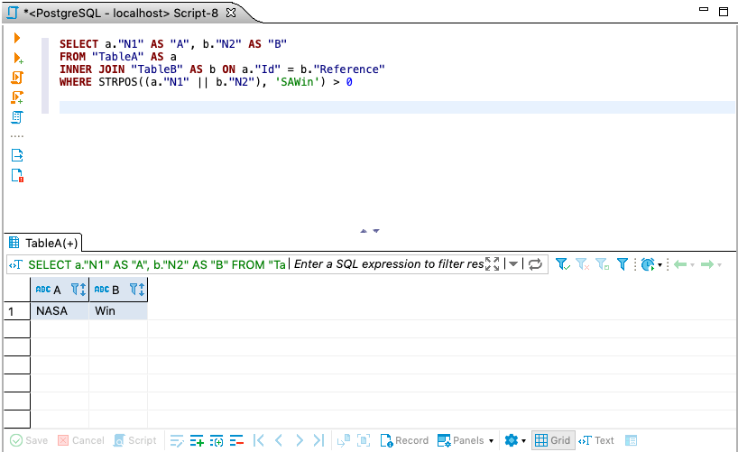The image size is (738, 452).
Task: Click the Cancel button in results toolbar
Action: pos(81,440)
